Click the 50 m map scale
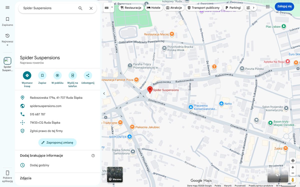This screenshot has height=187, width=300. pyautogui.click(x=286, y=186)
